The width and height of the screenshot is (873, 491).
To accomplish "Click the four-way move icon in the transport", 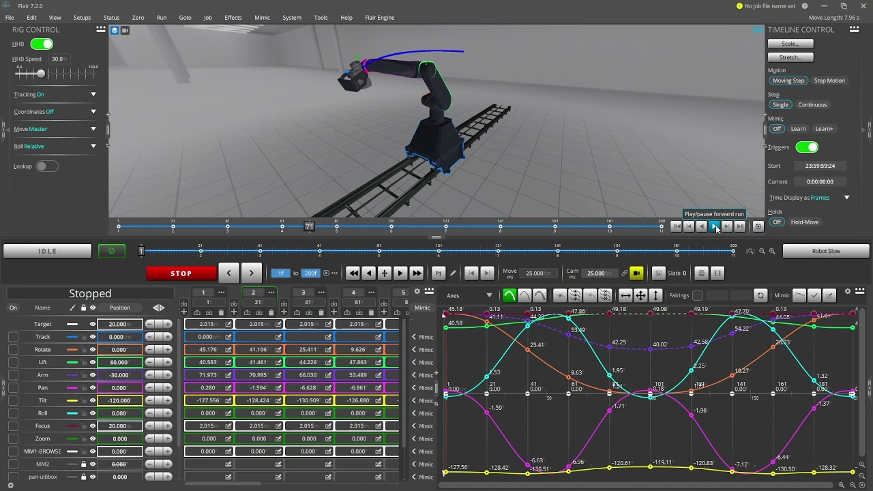I will (x=385, y=273).
